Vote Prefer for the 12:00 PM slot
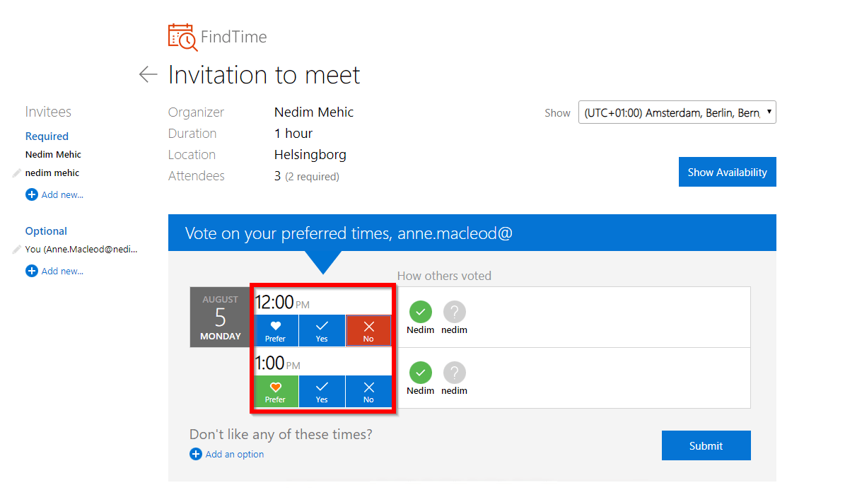The image size is (845, 490). [275, 330]
